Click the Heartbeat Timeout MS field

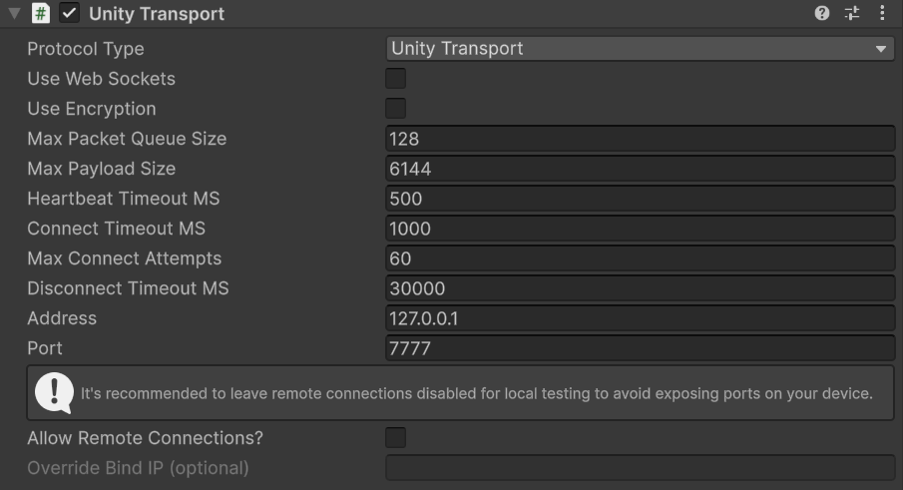click(x=640, y=199)
